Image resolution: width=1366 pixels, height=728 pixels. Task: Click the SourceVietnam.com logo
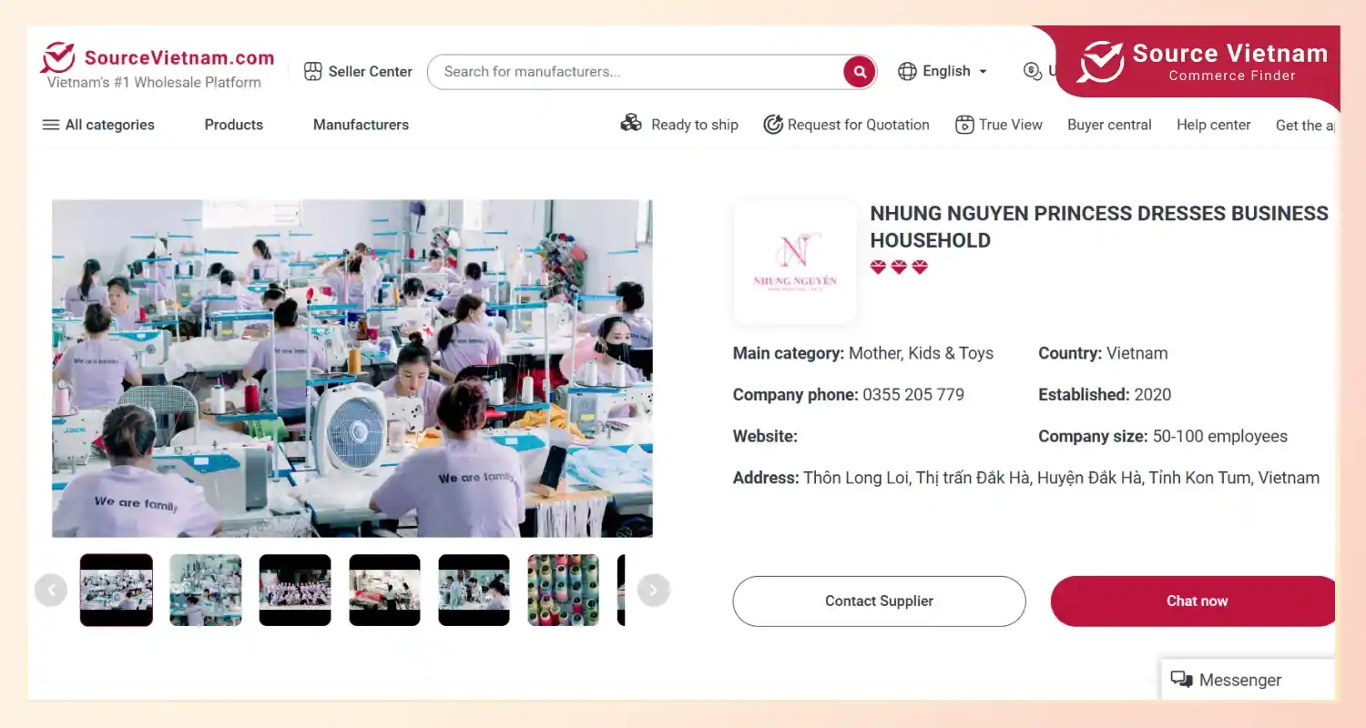coord(158,67)
